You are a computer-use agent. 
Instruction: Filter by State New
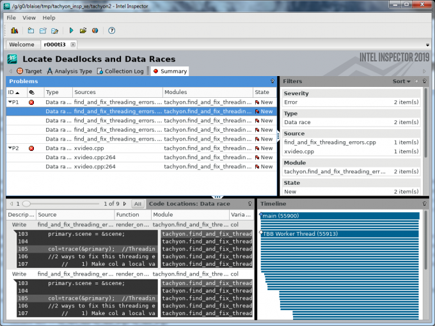pos(351,192)
